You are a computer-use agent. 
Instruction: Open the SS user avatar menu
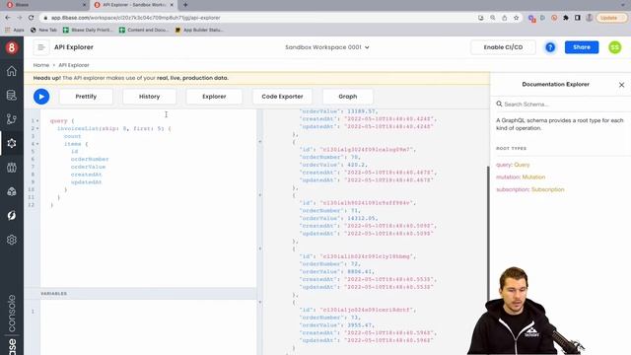(615, 47)
